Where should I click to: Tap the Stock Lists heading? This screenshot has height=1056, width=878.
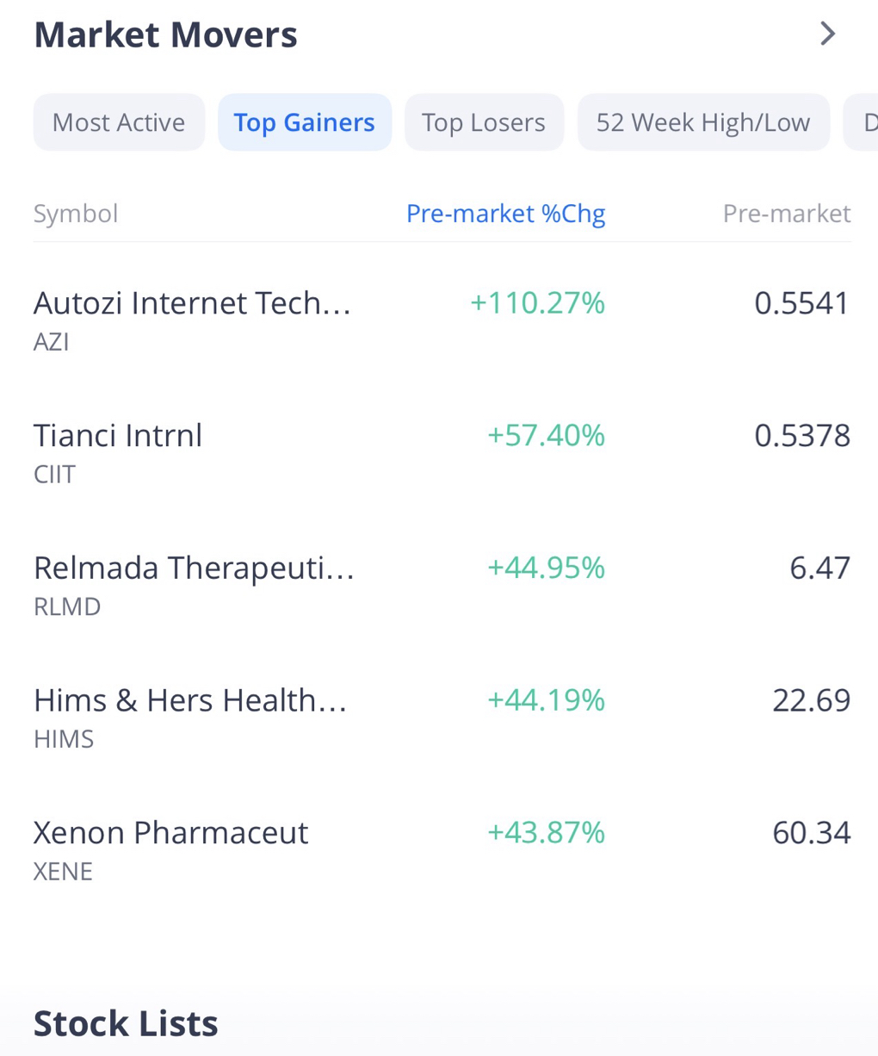tap(126, 1023)
